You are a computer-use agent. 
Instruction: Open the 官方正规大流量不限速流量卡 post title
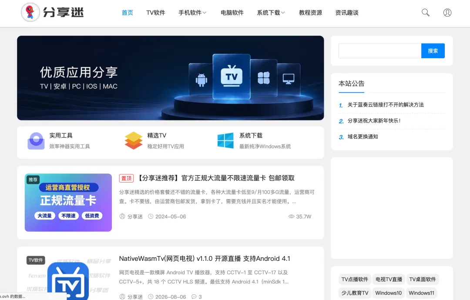(x=215, y=178)
